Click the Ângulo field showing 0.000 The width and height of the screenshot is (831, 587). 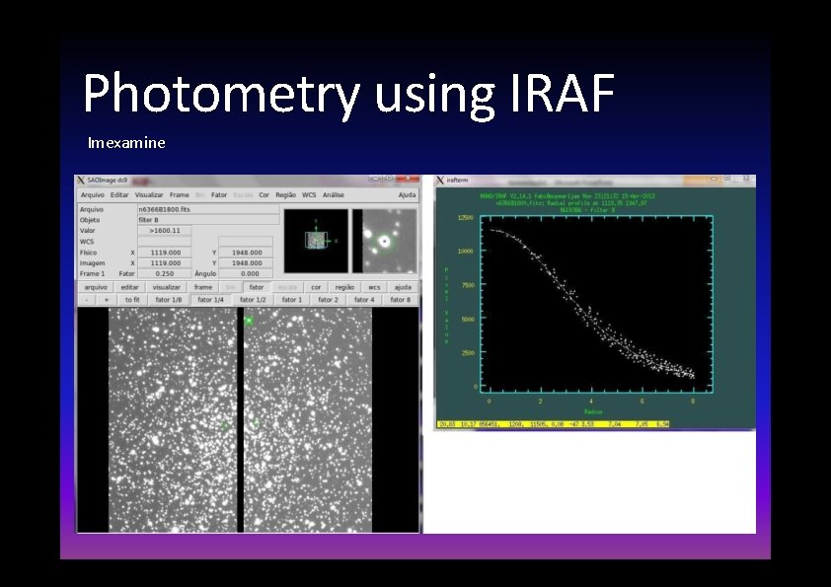[246, 274]
